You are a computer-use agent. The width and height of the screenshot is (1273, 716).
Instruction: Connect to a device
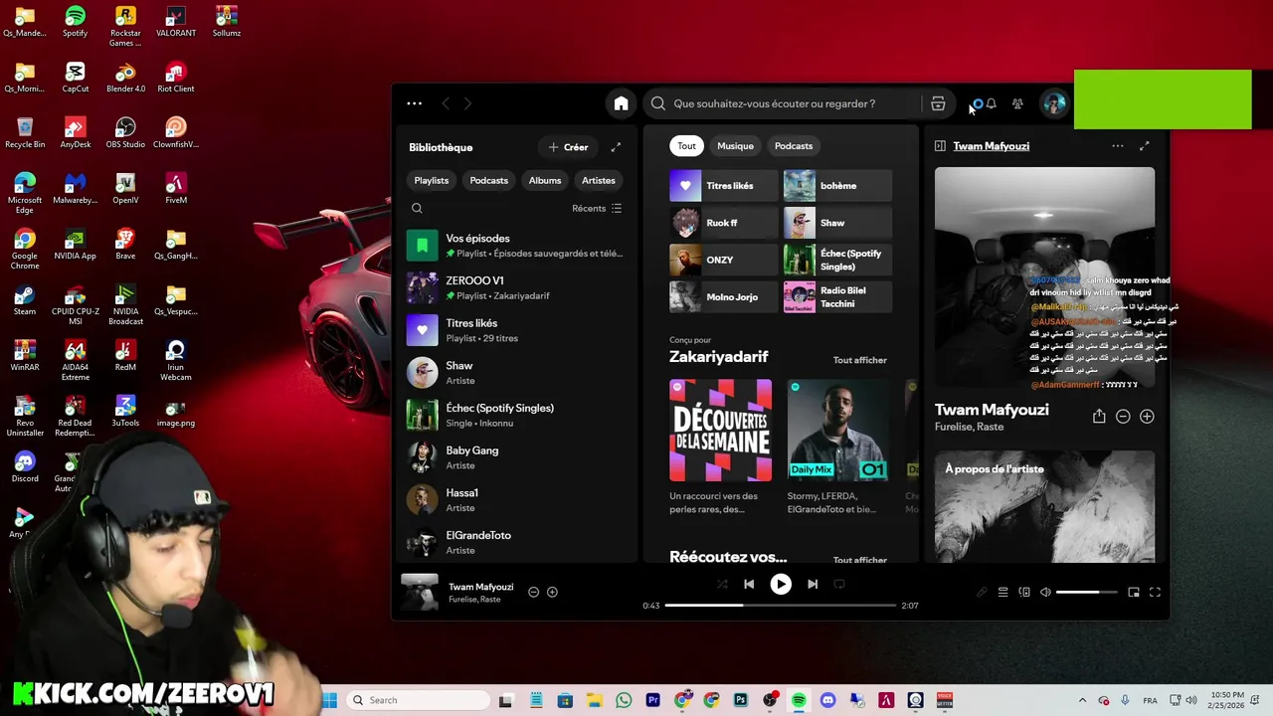(x=1024, y=592)
